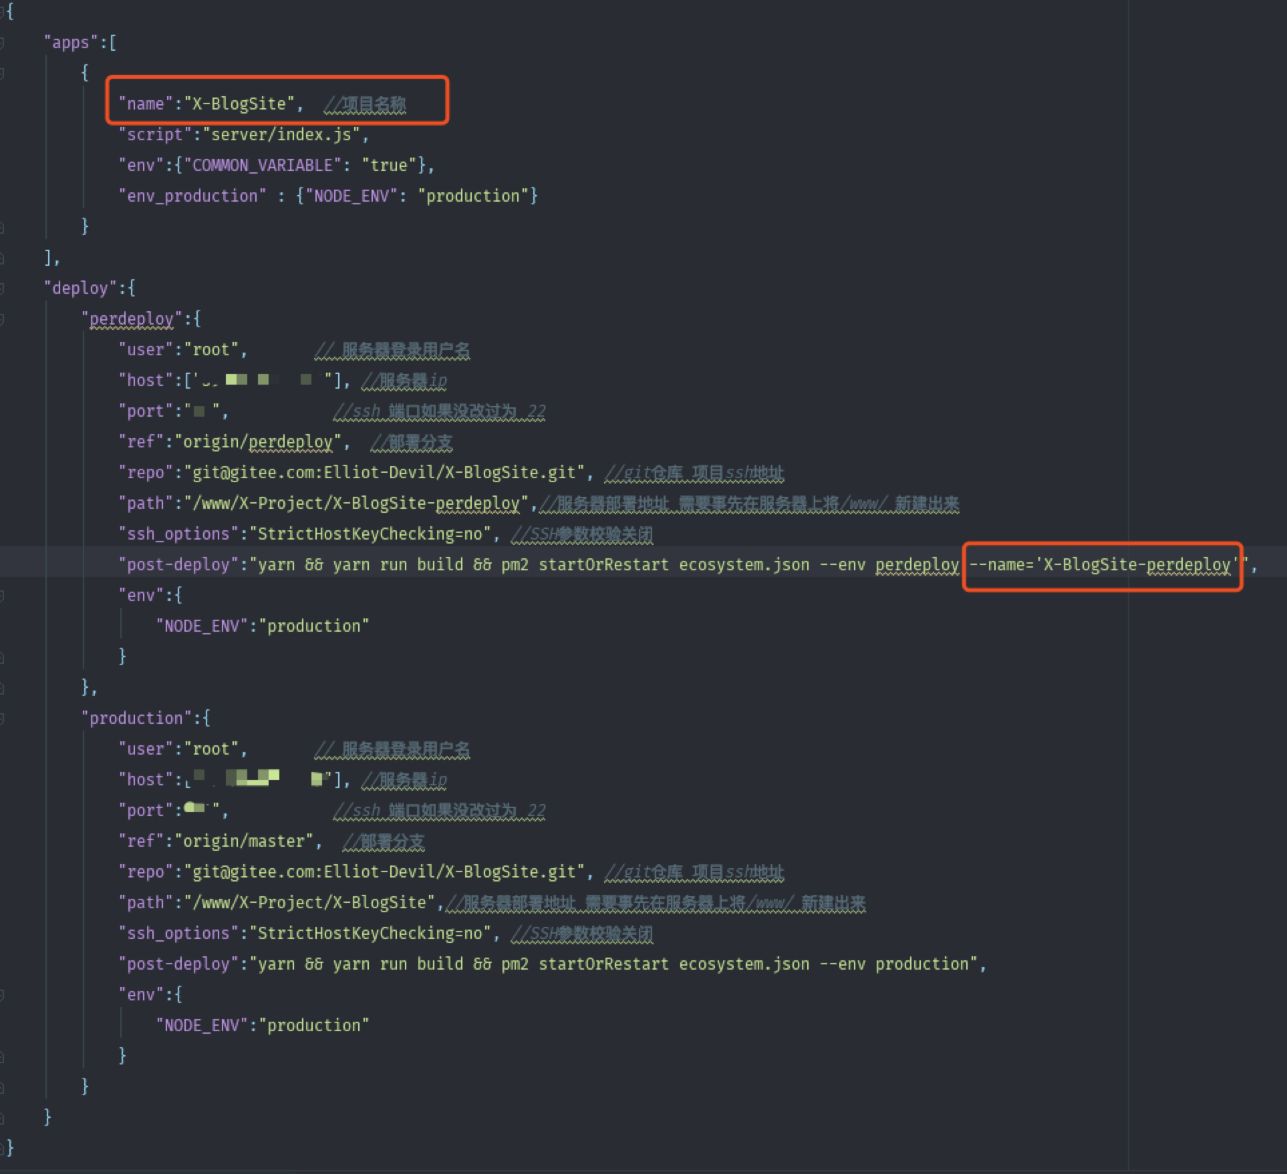
Task: Click the --name='X-BlogSite-perdeploy' argument
Action: point(1103,565)
